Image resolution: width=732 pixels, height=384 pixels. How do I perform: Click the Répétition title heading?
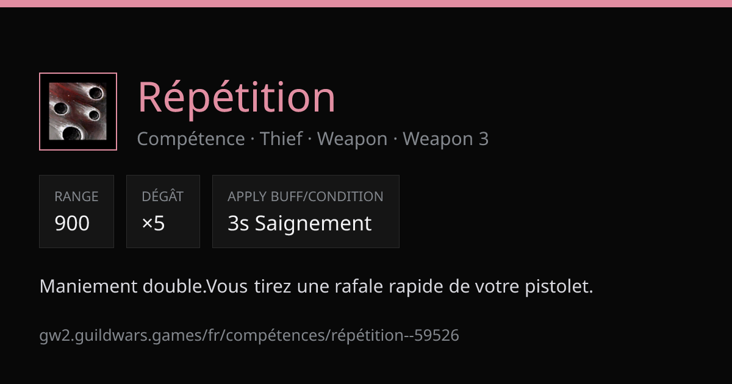coord(237,97)
